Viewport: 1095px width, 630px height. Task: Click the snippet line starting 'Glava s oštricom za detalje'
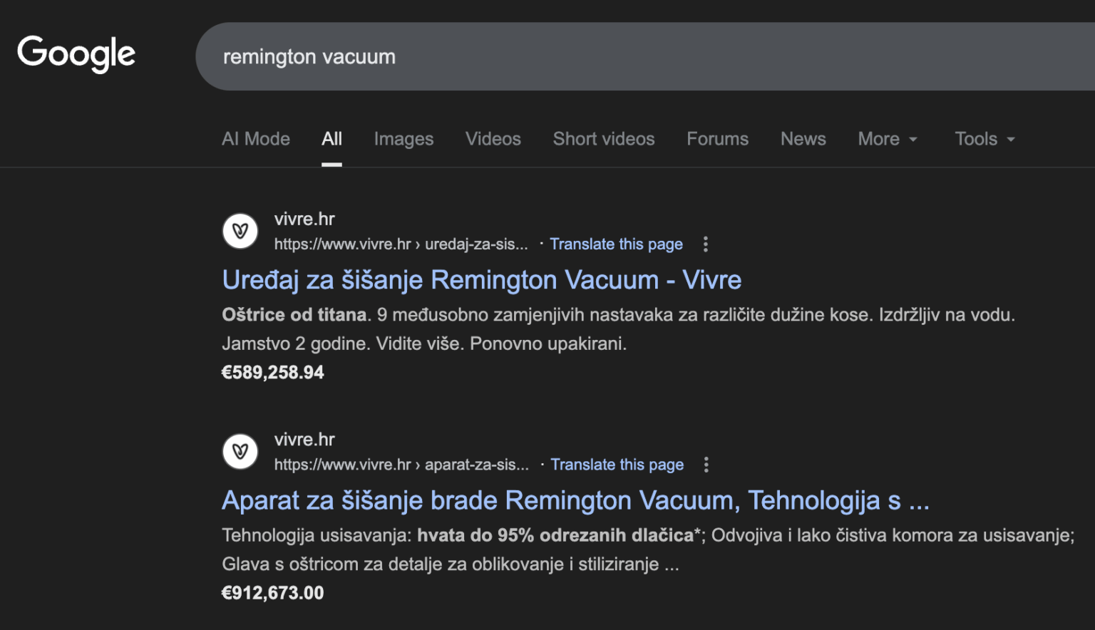[x=451, y=564]
